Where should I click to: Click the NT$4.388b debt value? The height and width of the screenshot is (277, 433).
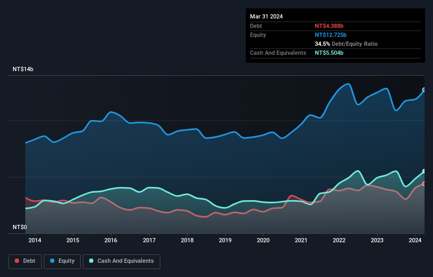point(329,26)
